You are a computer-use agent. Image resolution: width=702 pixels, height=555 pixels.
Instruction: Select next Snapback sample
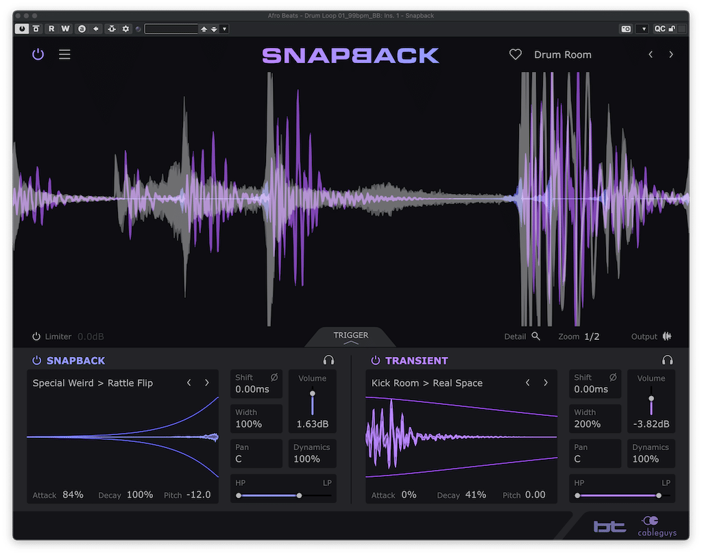coord(207,383)
